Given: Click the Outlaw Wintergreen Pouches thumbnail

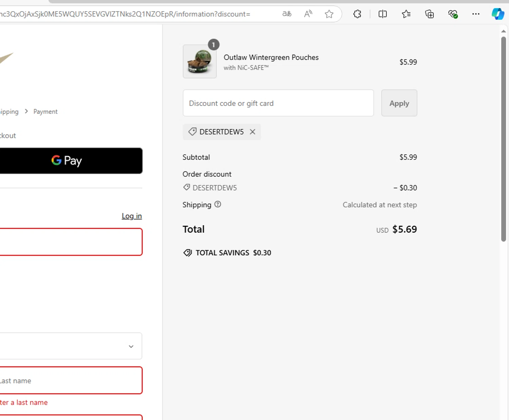Looking at the screenshot, I should 200,62.
